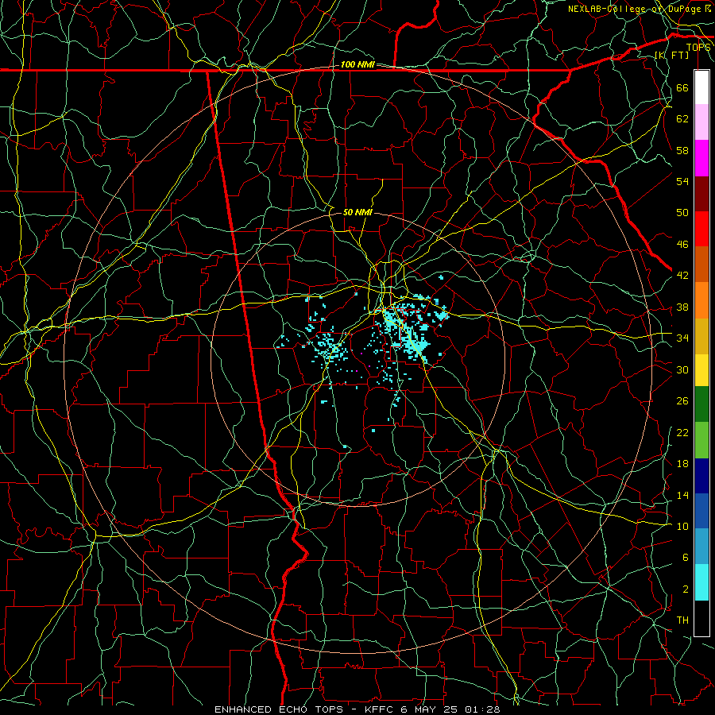The image size is (715, 715).
Task: Click the medium blue swatch above the 18 label
Action: (701, 511)
